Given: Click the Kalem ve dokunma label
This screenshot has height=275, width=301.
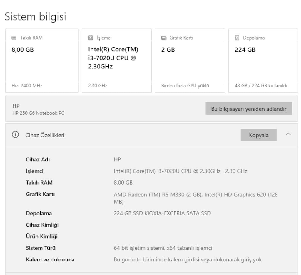Looking at the screenshot, I should (x=50, y=259).
